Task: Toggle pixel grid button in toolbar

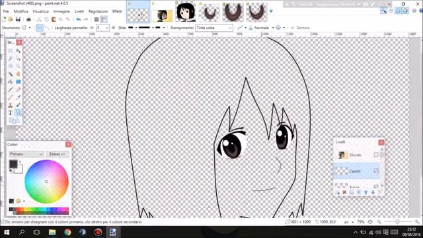Action: point(96,19)
